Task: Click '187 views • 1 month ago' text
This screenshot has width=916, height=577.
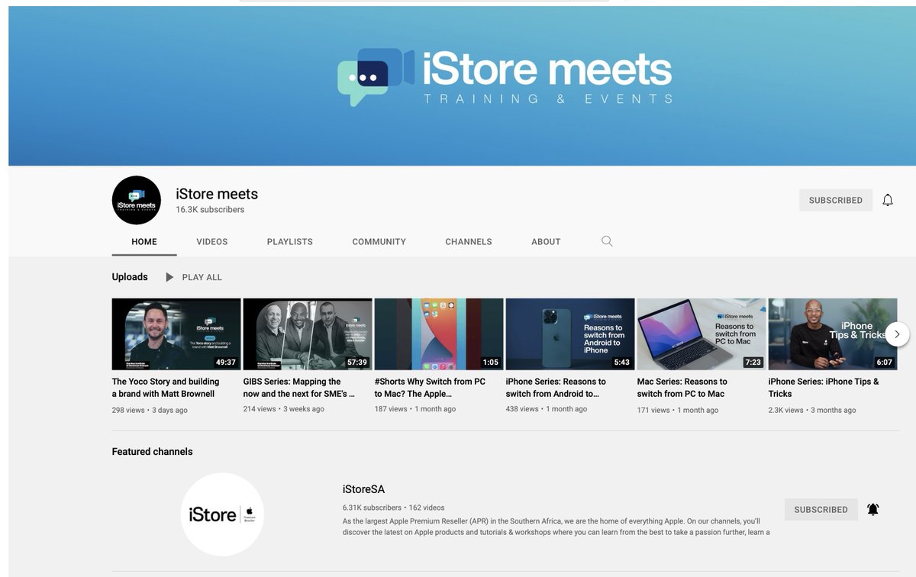Action: (415, 410)
